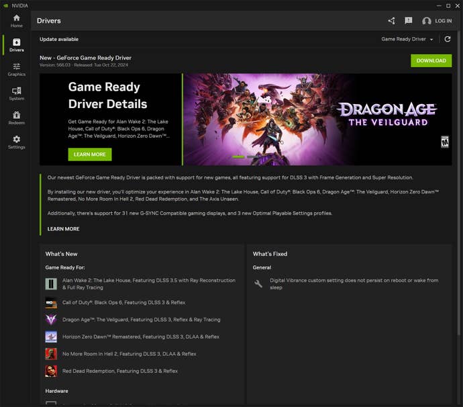Click the 'Hardware' subheading
The width and height of the screenshot is (463, 407).
(x=56, y=391)
